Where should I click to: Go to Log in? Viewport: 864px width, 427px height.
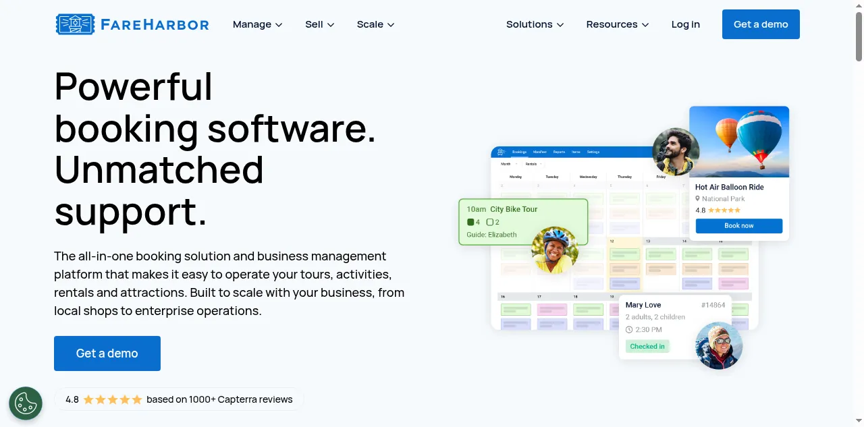tap(685, 24)
